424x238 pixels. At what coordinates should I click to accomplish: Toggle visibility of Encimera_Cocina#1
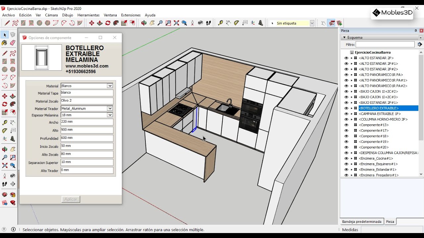click(346, 158)
